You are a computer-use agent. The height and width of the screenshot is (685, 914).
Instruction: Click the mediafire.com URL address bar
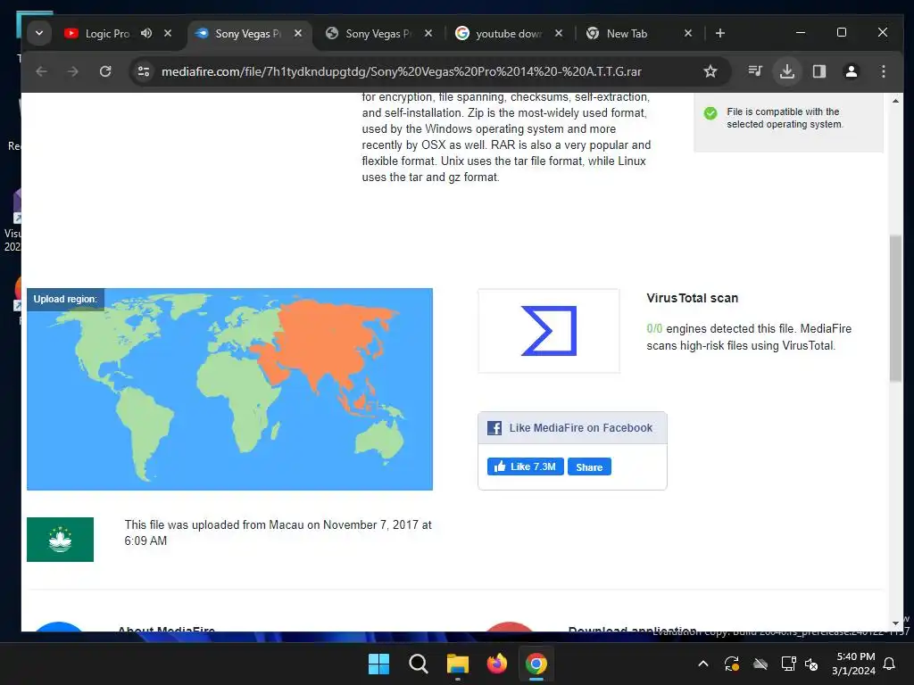(x=401, y=71)
